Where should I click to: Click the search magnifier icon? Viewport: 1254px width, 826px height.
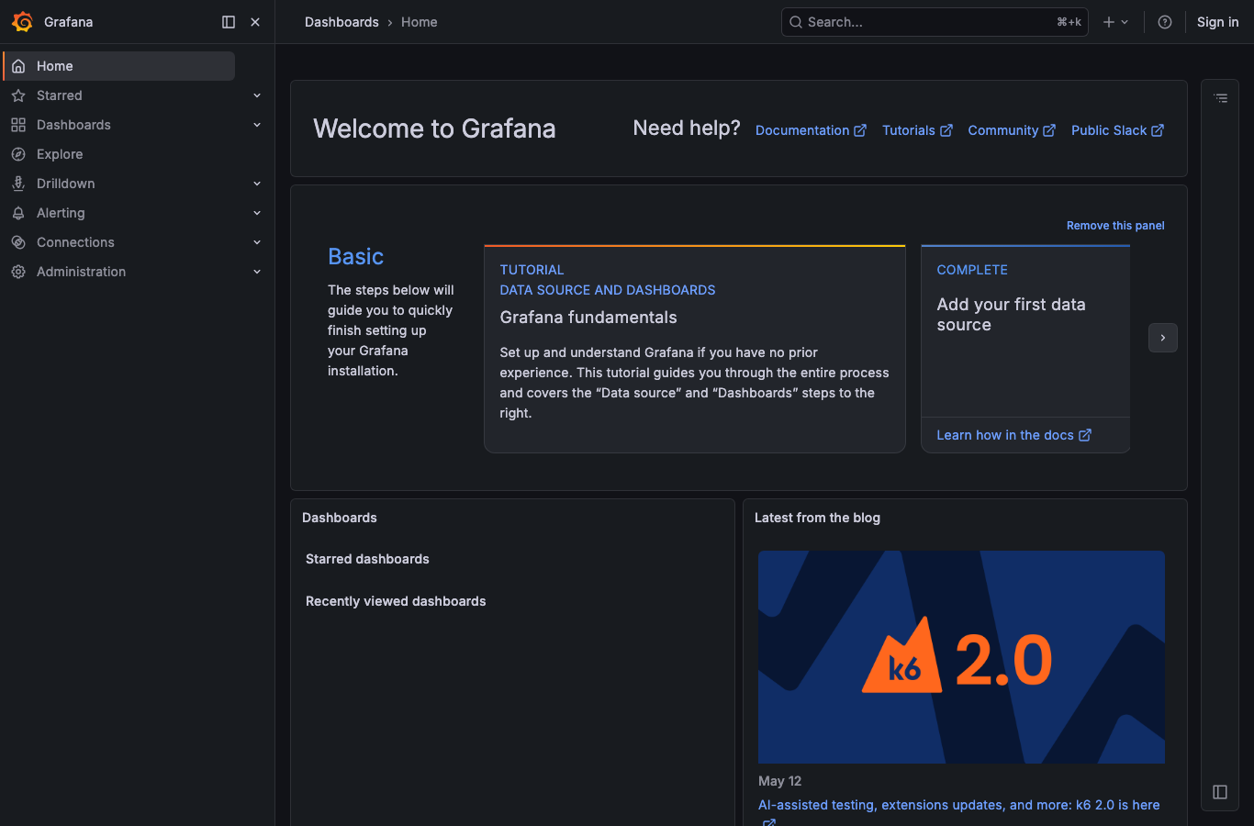tap(796, 22)
